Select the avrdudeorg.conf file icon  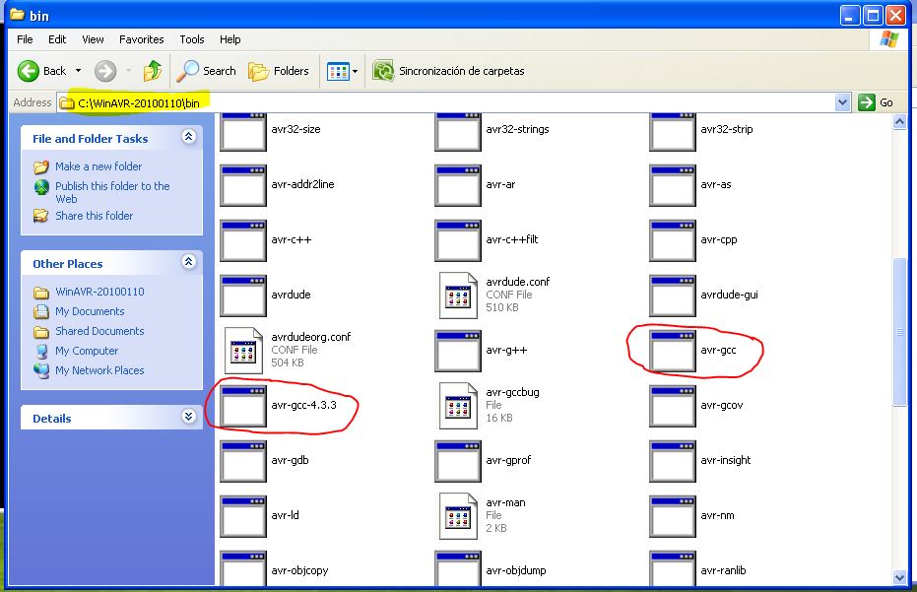pos(243,351)
